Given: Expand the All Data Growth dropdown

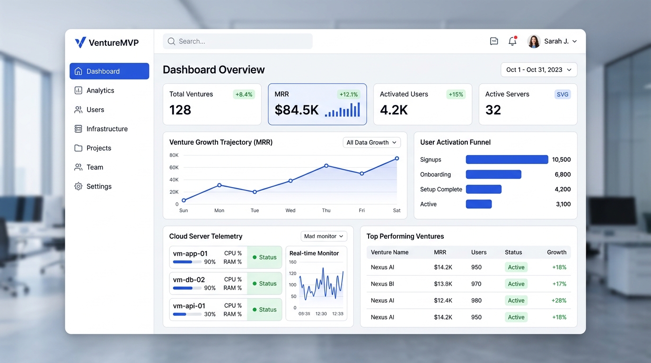Looking at the screenshot, I should click(371, 142).
